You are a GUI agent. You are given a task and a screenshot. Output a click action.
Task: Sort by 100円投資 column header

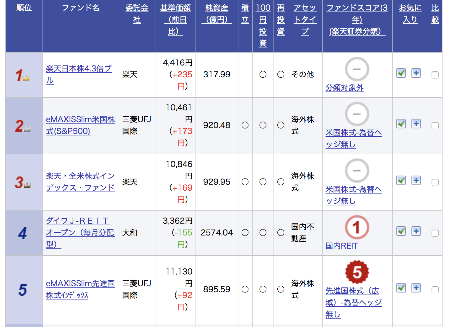coord(263,26)
